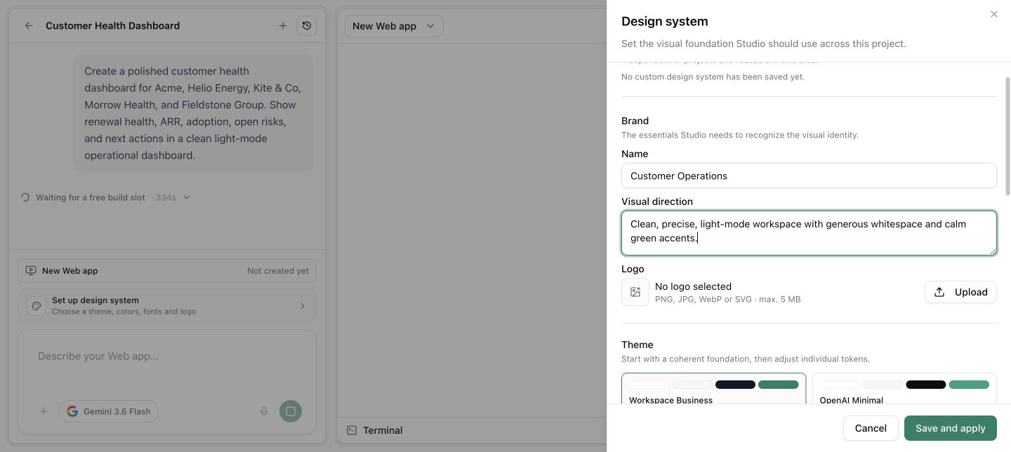Screen dimensions: 1011x452
Task: Click the dark navy swatch in Workspace Business
Action: pyautogui.click(x=735, y=385)
